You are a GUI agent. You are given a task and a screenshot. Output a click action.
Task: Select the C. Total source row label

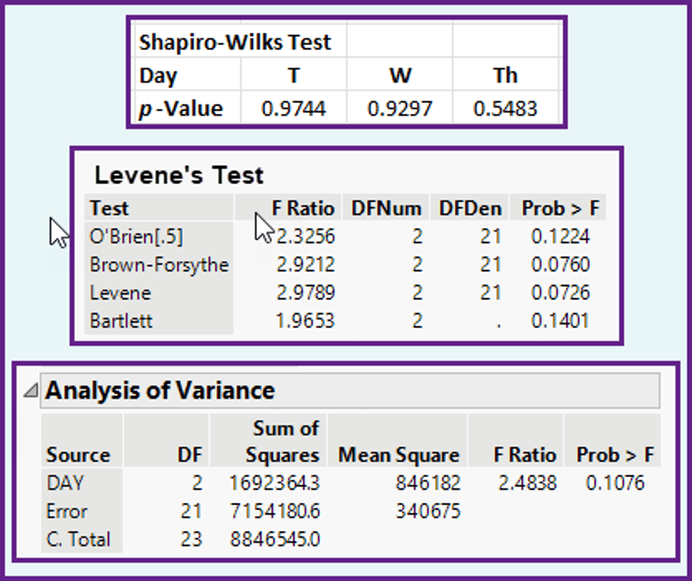pos(78,539)
